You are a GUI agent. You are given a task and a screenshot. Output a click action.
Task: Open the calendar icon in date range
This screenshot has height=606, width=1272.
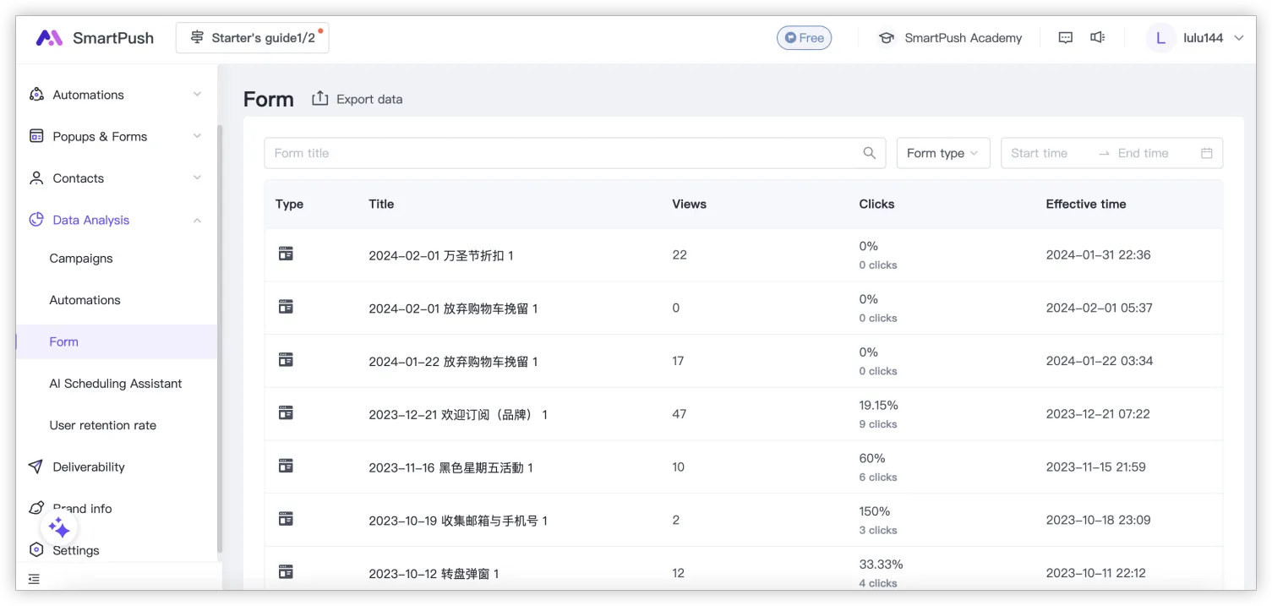tap(1206, 153)
